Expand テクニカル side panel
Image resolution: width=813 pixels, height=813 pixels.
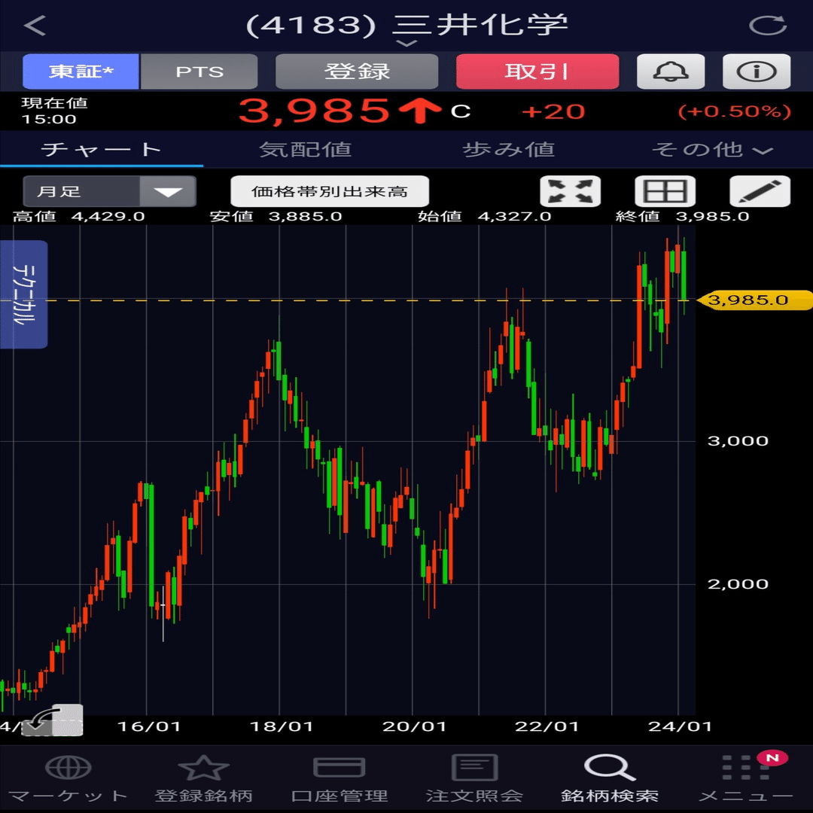click(x=24, y=294)
